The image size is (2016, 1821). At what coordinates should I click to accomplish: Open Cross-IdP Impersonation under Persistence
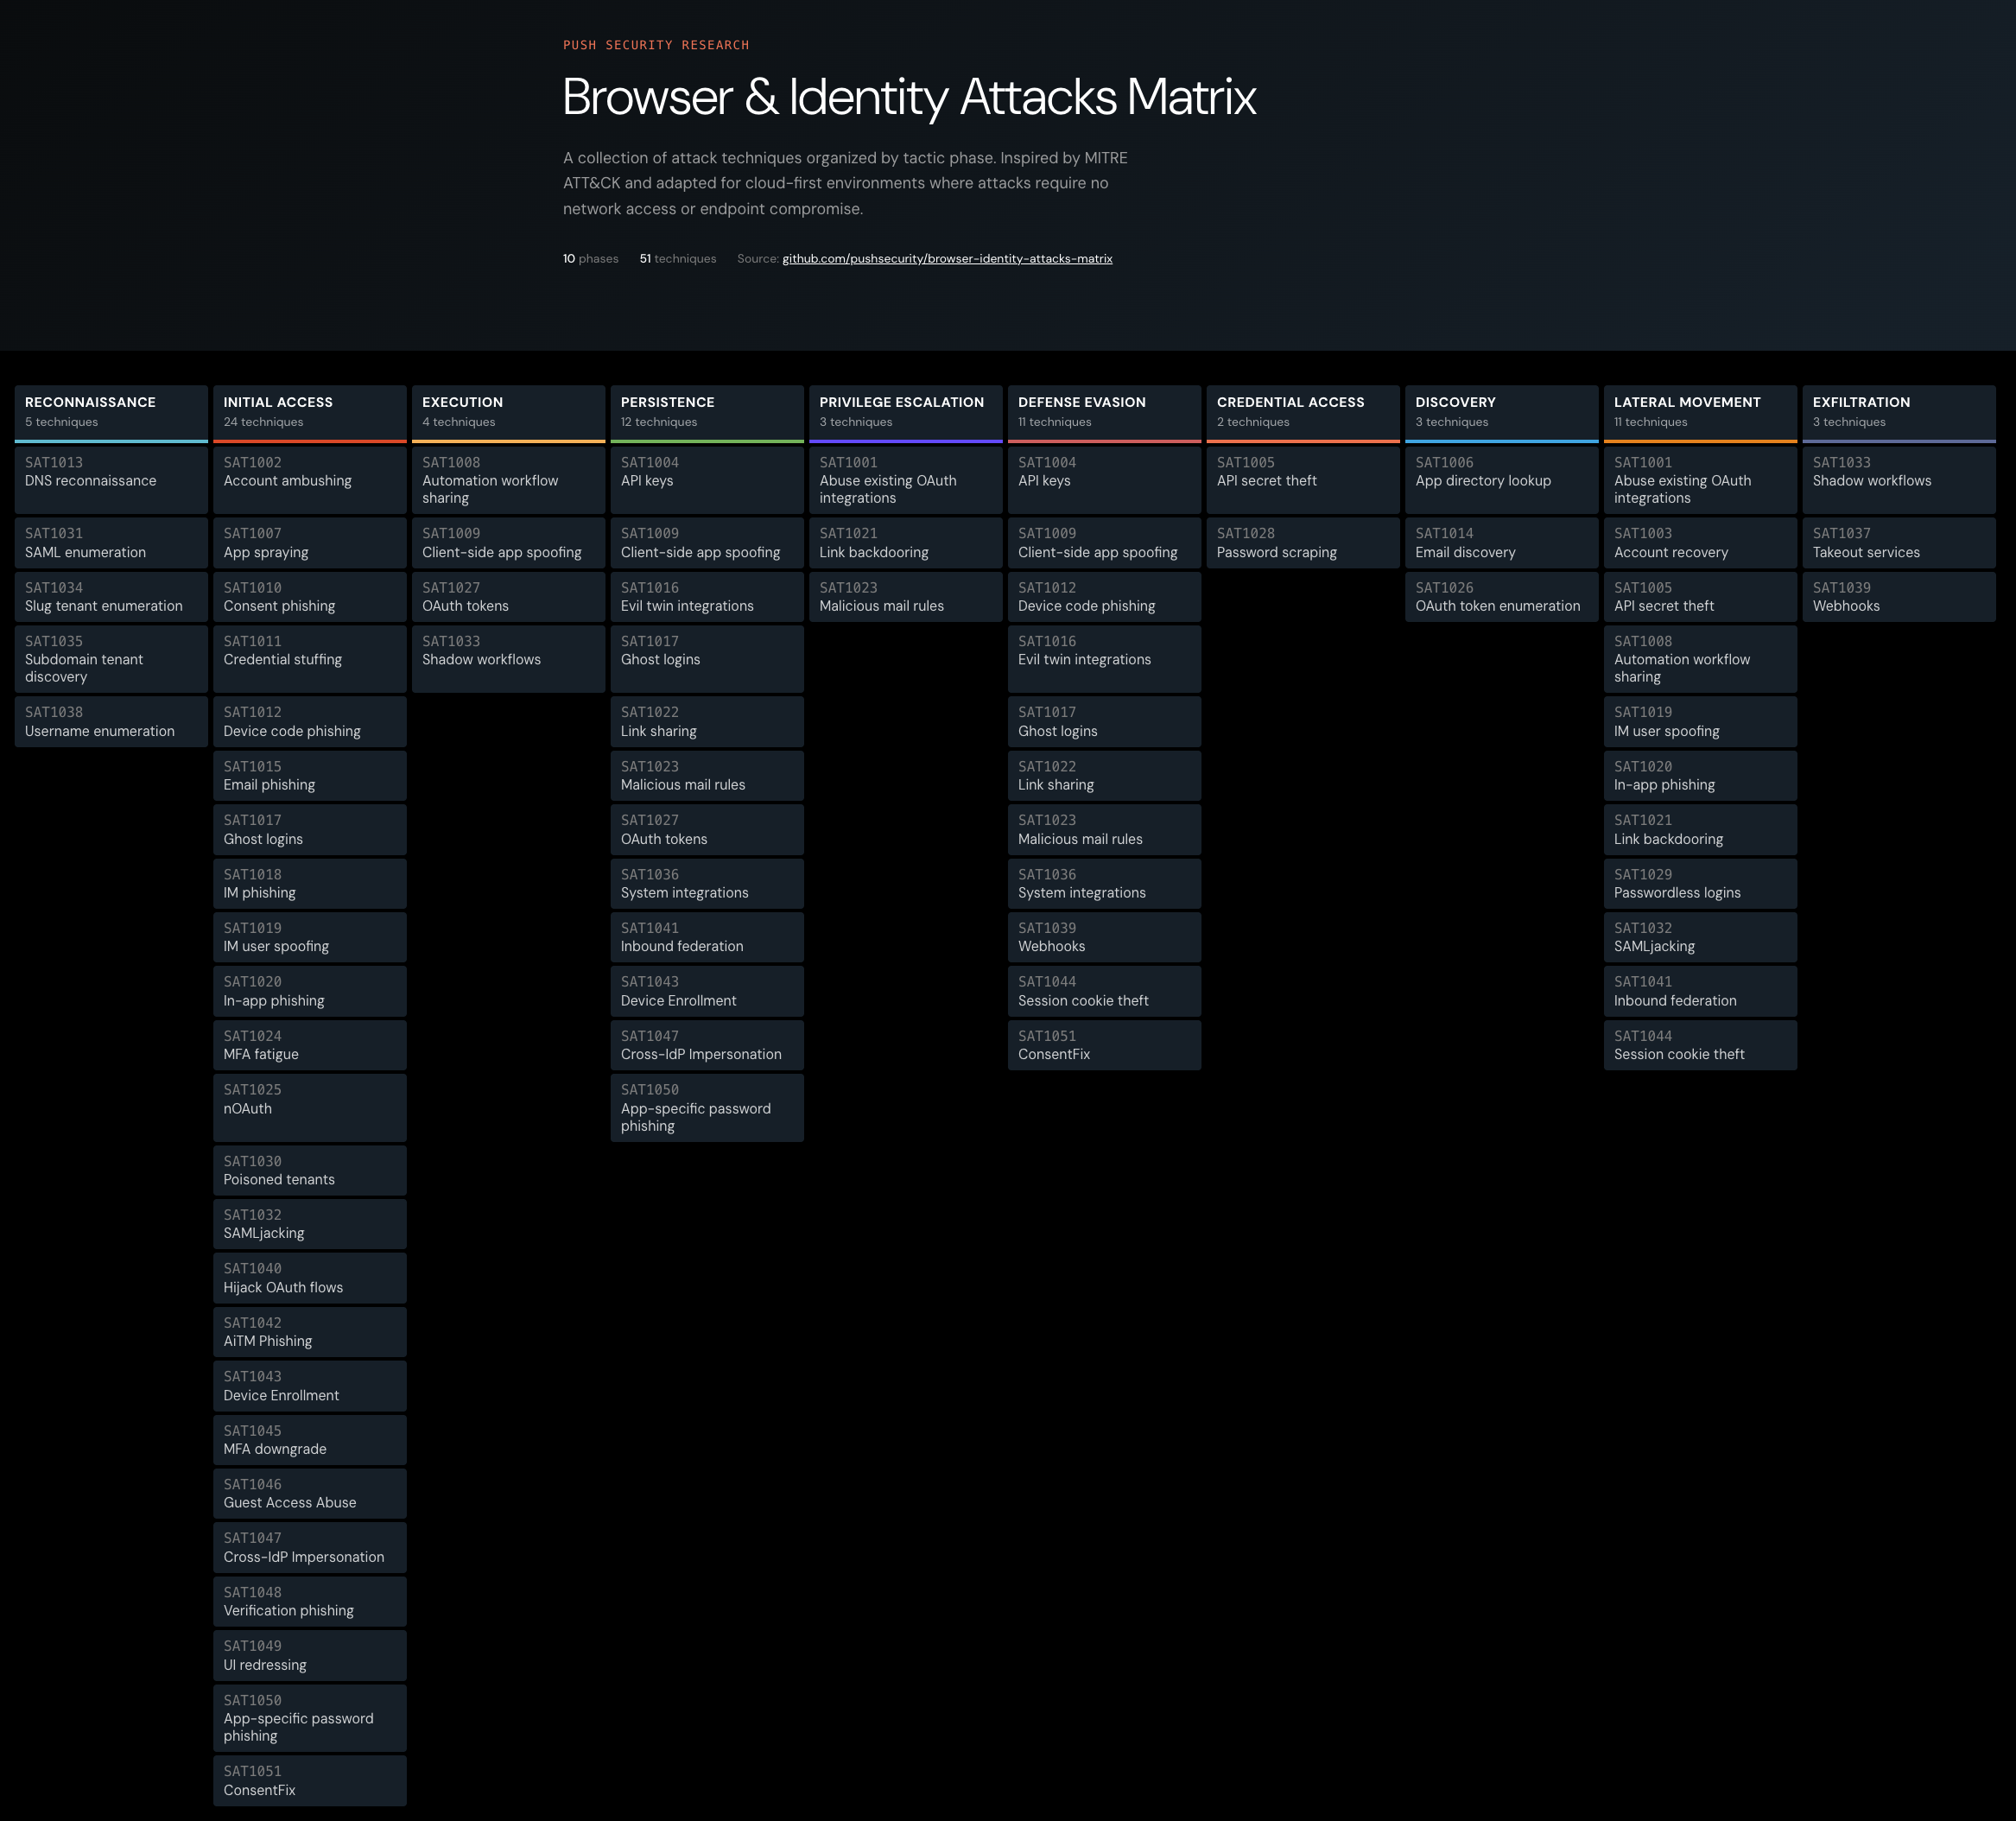(707, 1045)
